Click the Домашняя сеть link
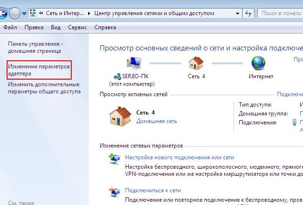Image resolution: width=303 pixels, height=205 pixels. coord(156,121)
